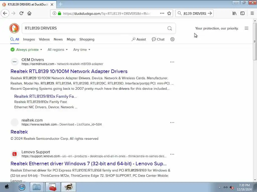The width and height of the screenshot is (257, 192).
Task: Open the Firefox hamburger menu
Action: [x=252, y=13]
